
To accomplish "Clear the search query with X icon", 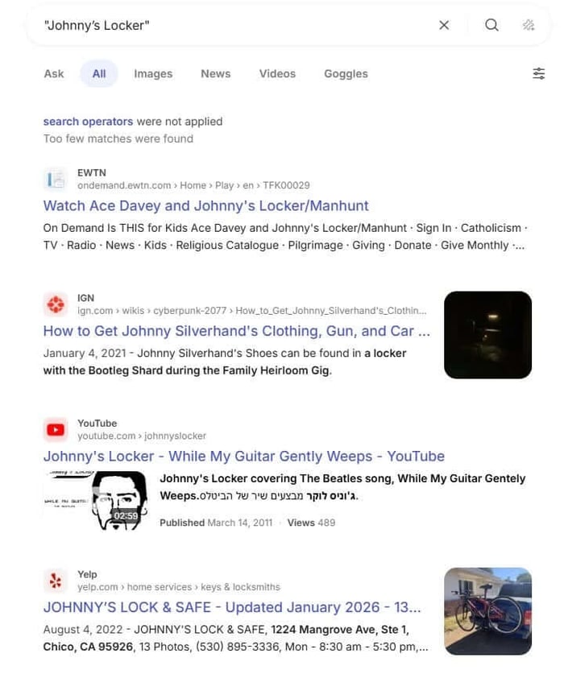I will (444, 25).
